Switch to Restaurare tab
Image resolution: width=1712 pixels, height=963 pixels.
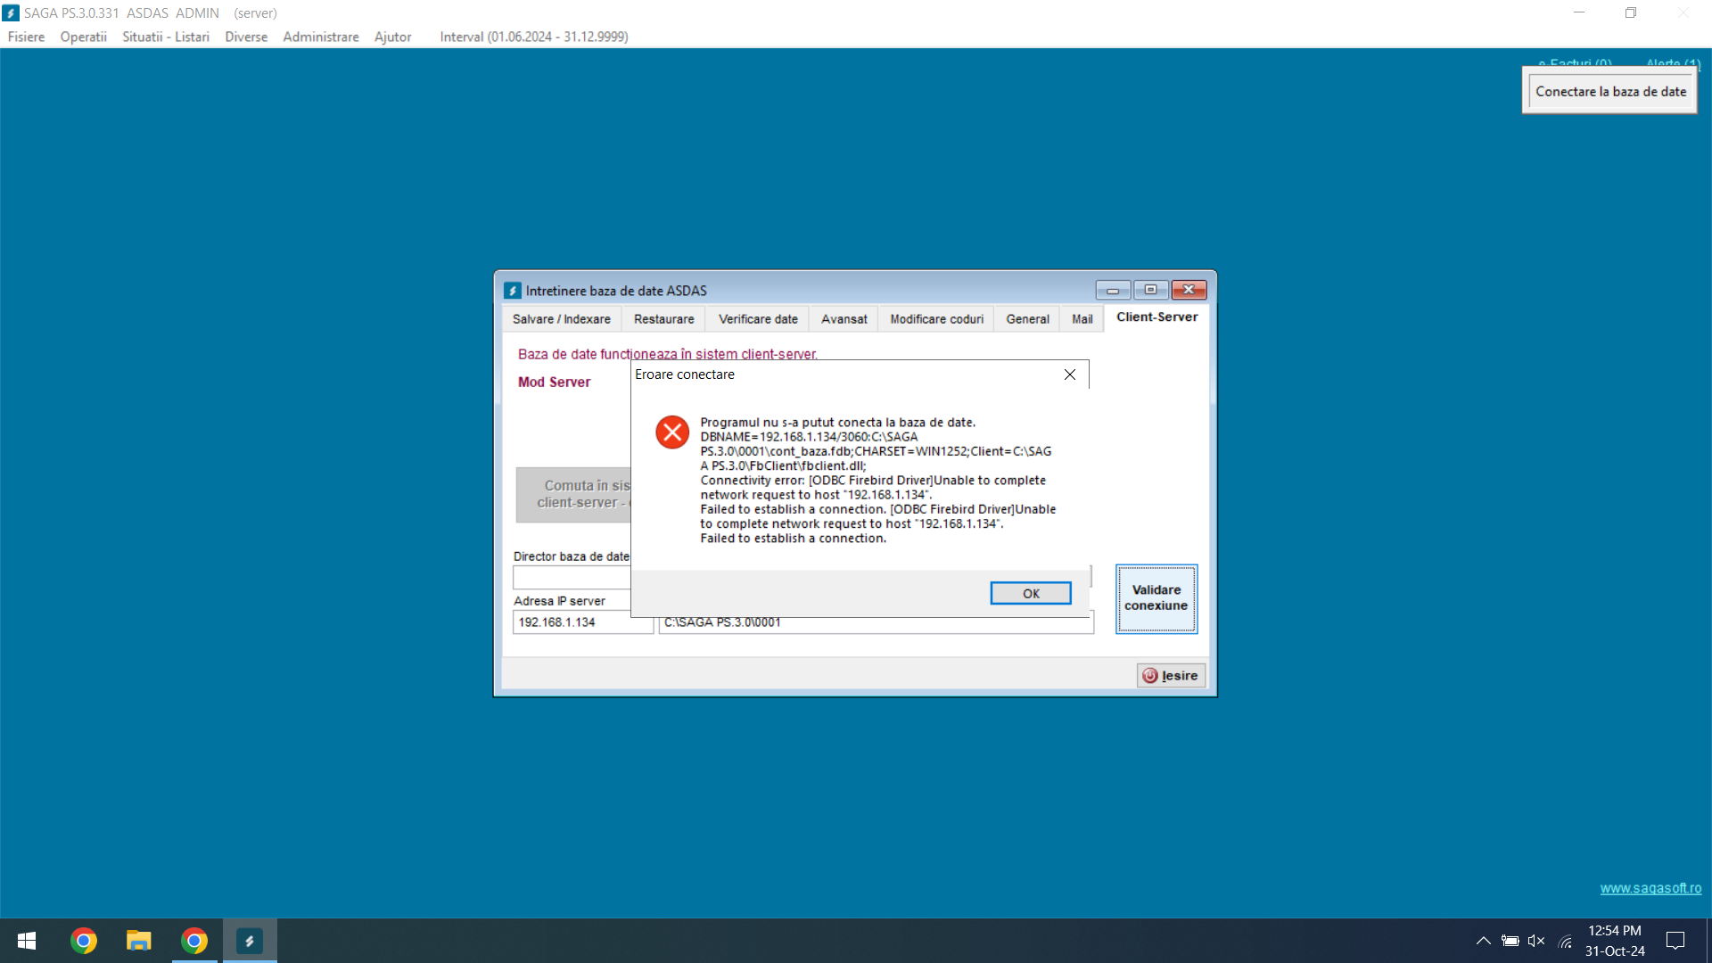tap(663, 319)
